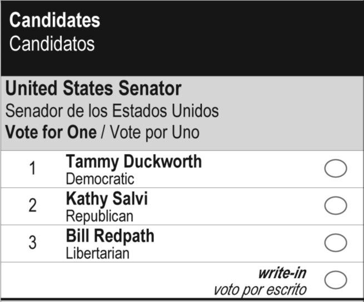Click candidate number 2

click(x=33, y=206)
